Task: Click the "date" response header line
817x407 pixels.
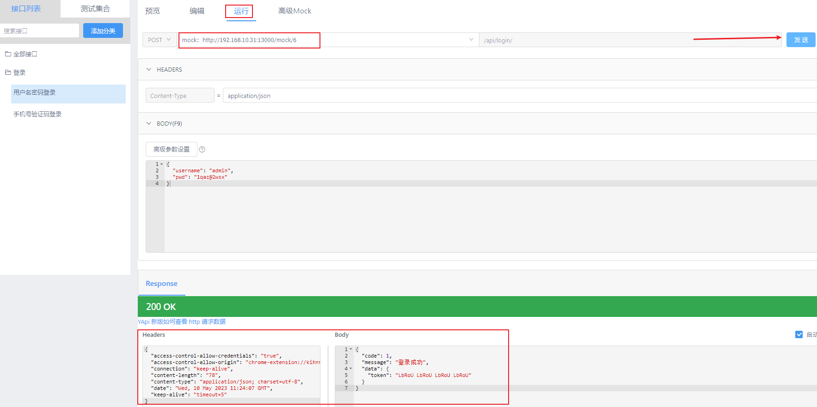Action: tap(212, 388)
